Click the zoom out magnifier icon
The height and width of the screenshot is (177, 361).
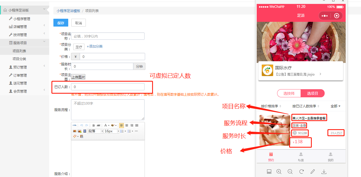pyautogui.click(x=290, y=171)
